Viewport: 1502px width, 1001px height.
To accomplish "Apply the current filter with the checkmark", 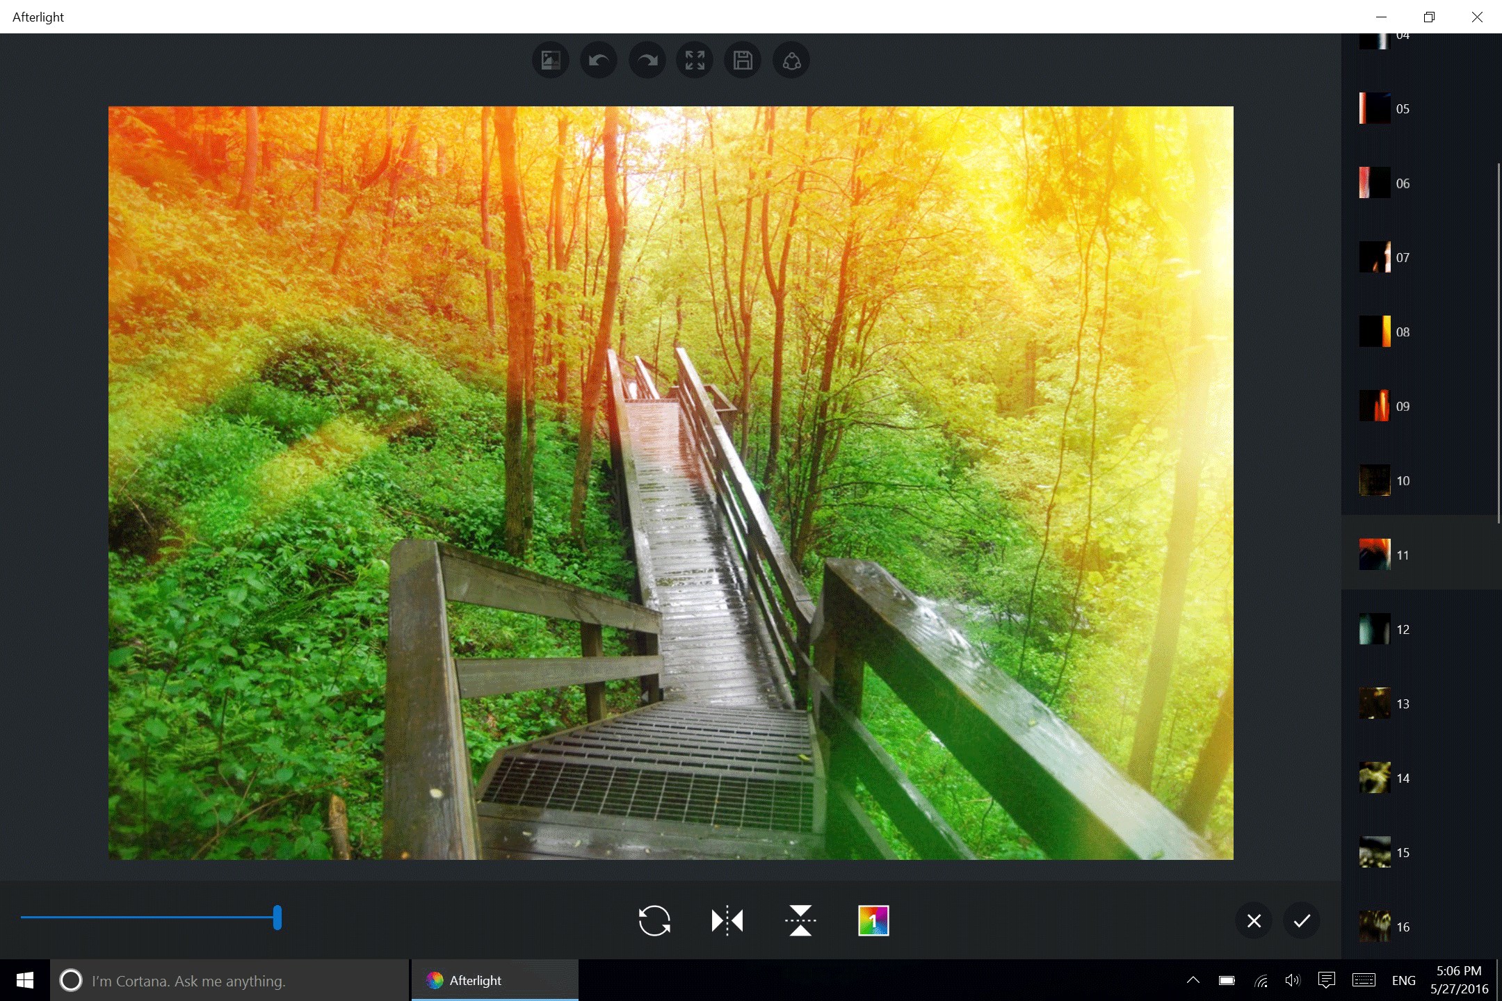I will click(1302, 920).
